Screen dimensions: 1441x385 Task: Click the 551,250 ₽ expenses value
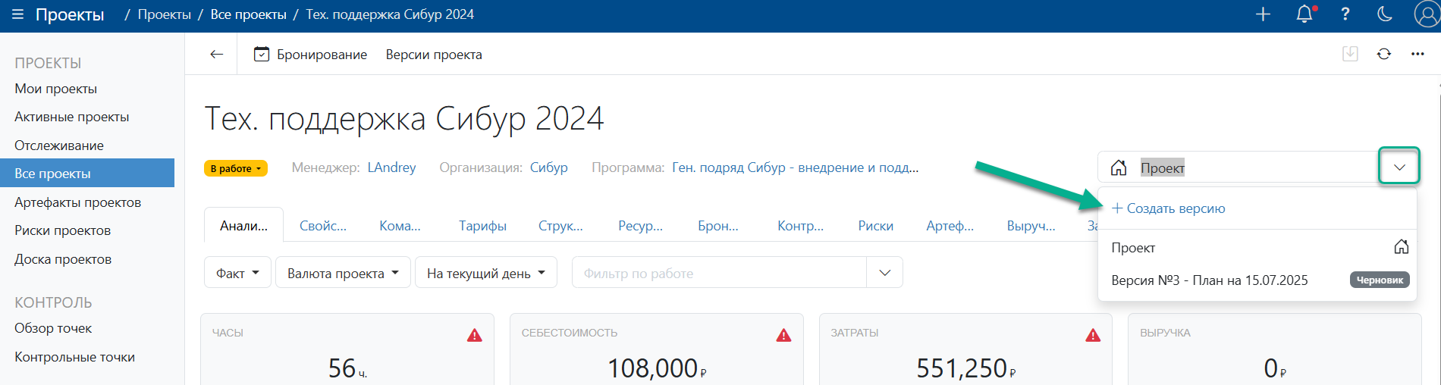point(966,368)
